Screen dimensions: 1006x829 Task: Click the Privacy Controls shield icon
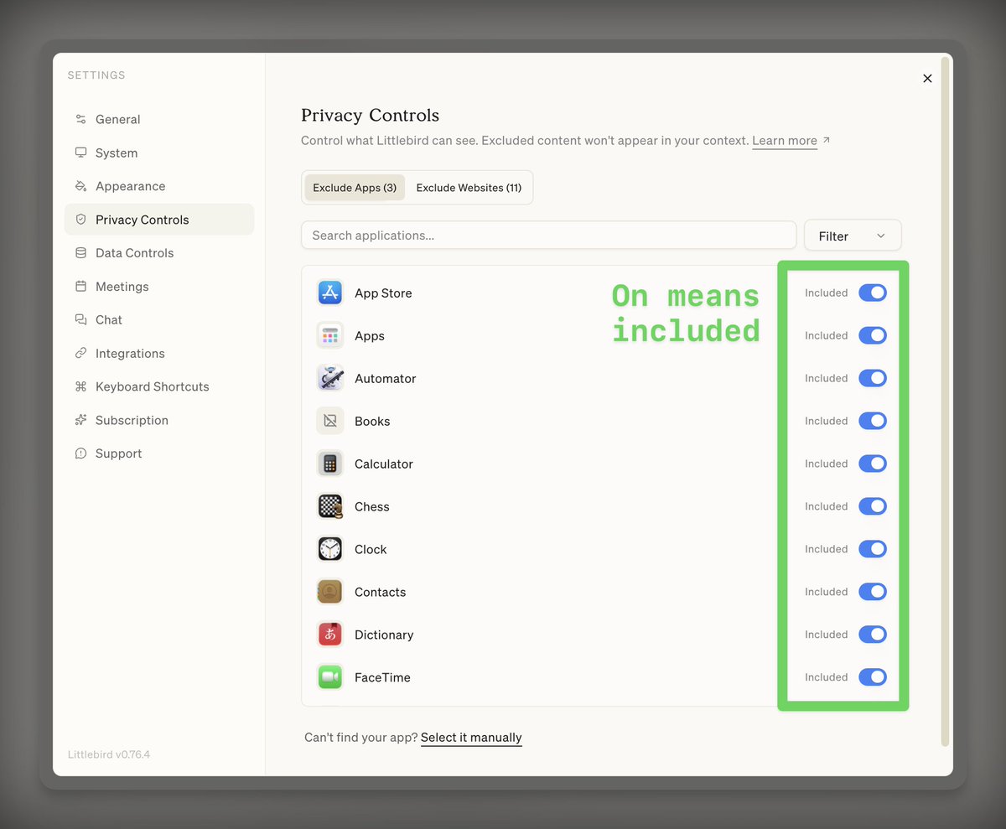[x=80, y=220]
